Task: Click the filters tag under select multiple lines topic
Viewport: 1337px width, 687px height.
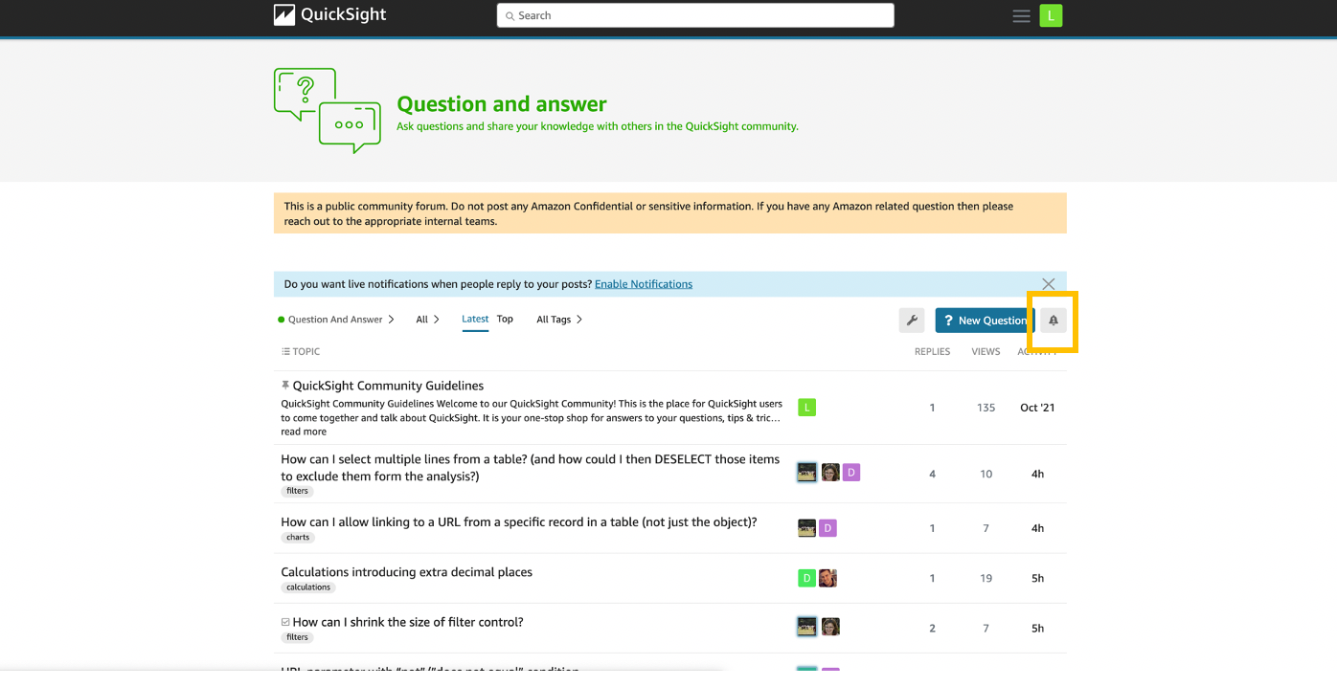Action: point(297,491)
